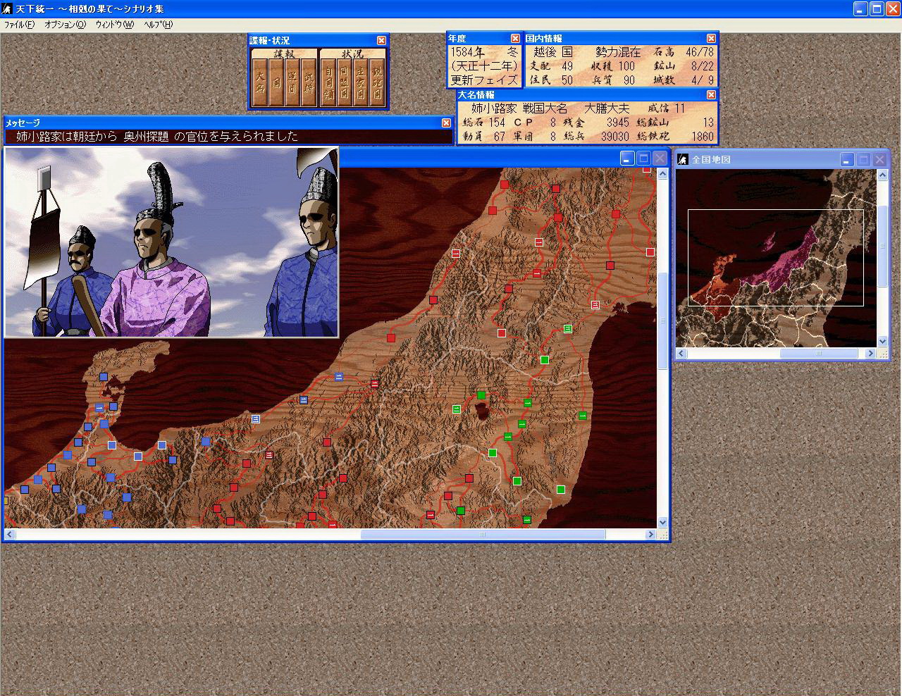This screenshot has width=902, height=696.
Task: Click the 姉小路家 clan name in 大名情報
Action: click(494, 108)
